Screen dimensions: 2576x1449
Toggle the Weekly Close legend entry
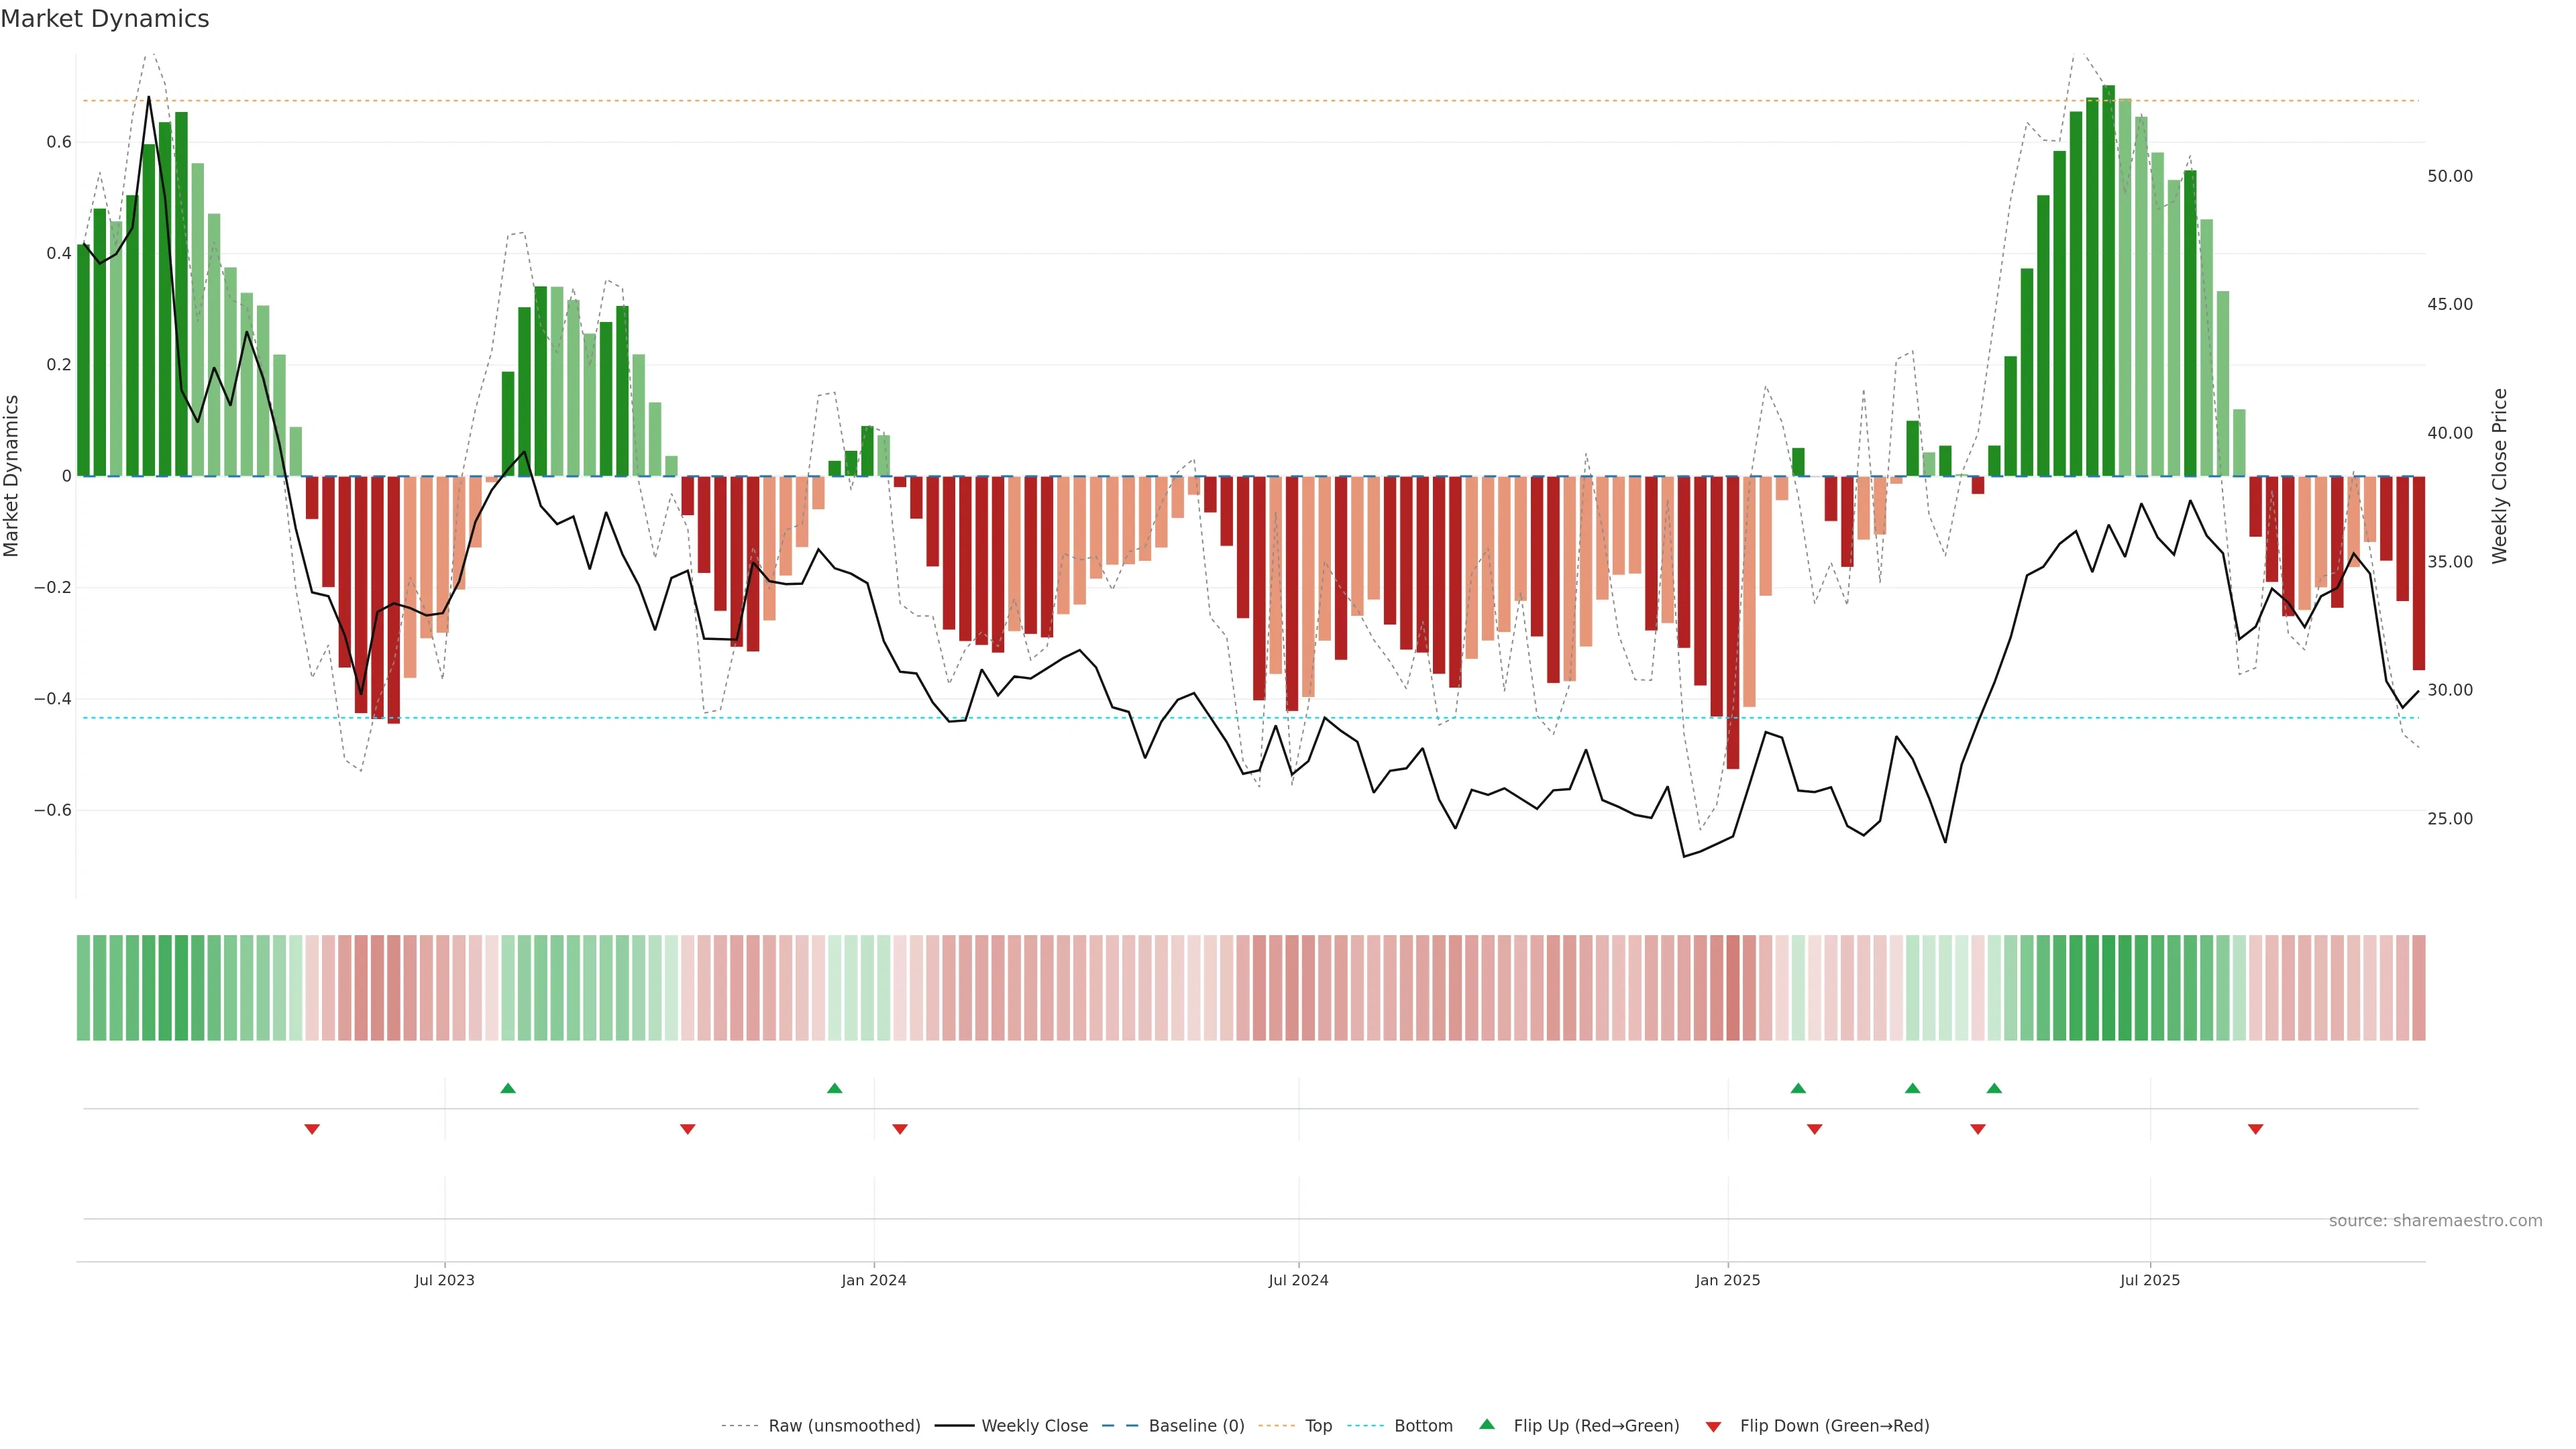pos(1034,1426)
